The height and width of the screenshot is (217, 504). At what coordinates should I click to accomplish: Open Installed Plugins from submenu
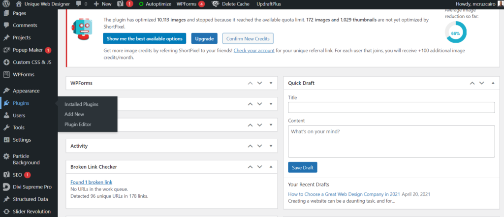pos(81,104)
